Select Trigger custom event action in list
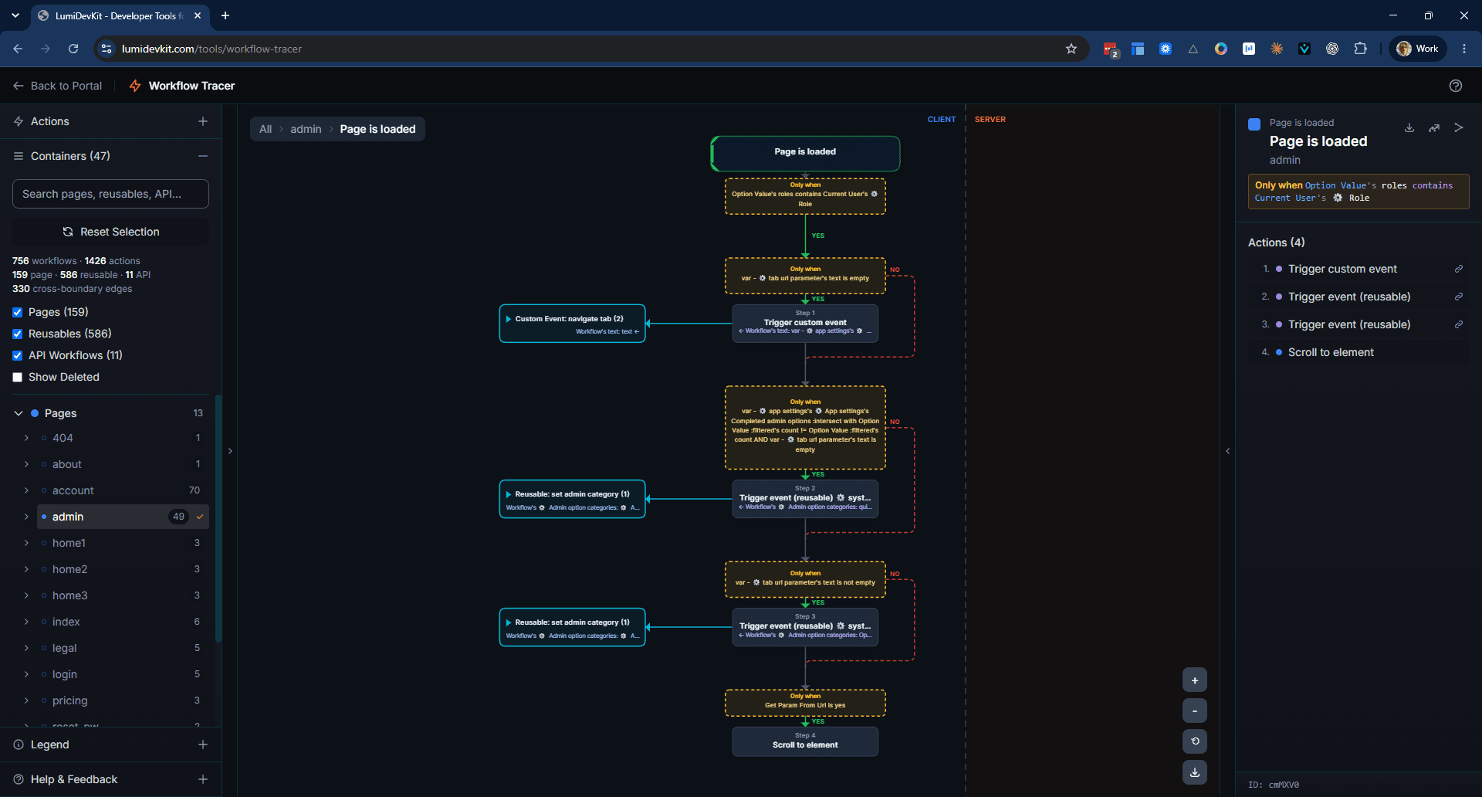Screen dimensions: 1482x797 1342,269
